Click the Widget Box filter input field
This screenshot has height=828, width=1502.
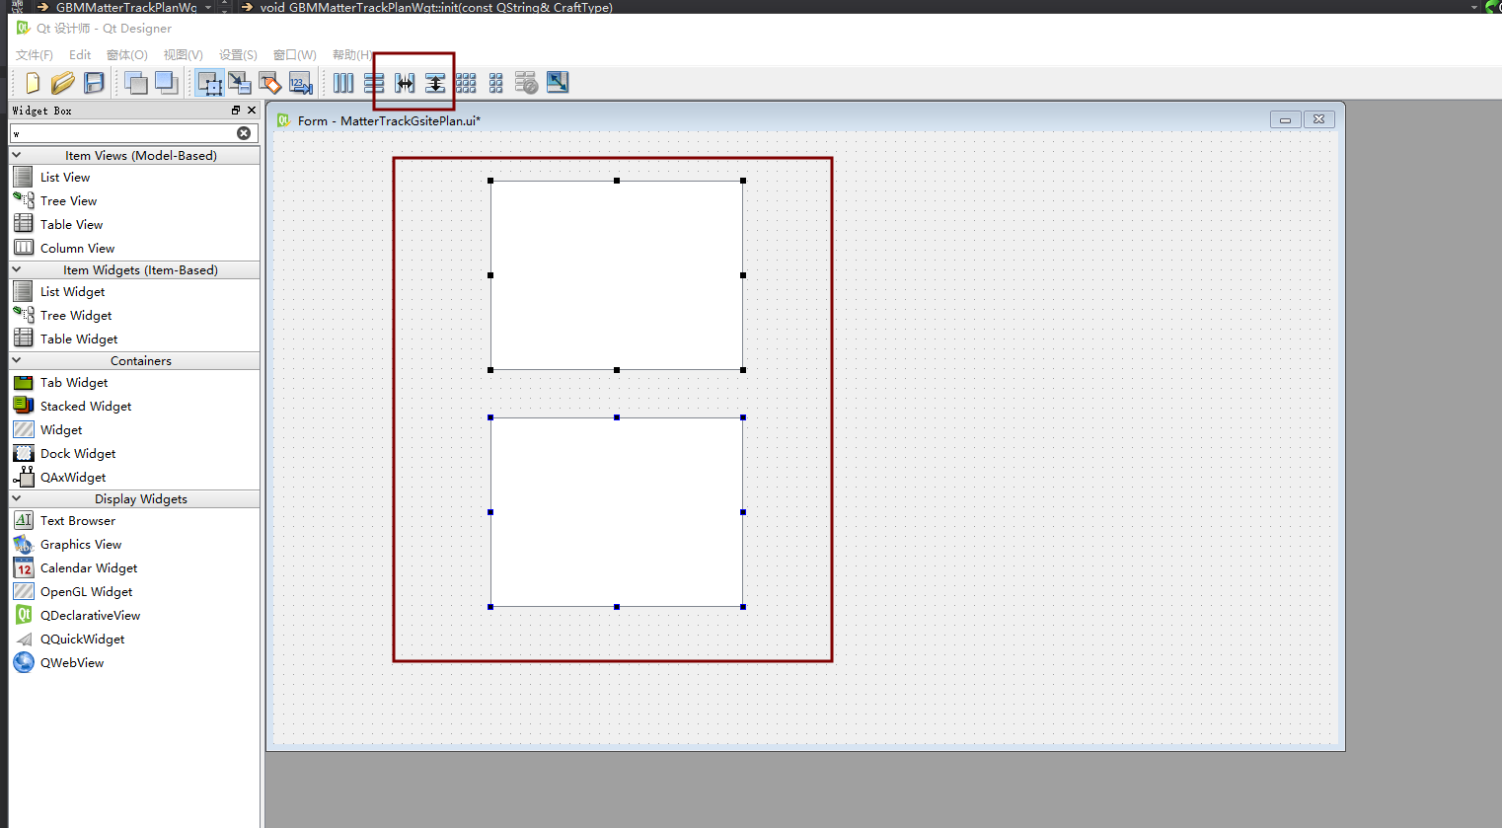118,132
